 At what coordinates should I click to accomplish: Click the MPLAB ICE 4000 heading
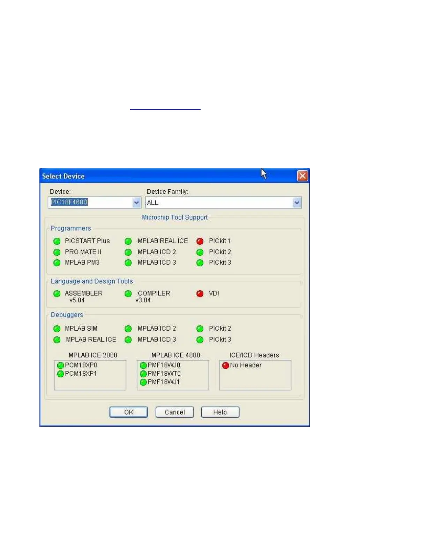tap(176, 355)
